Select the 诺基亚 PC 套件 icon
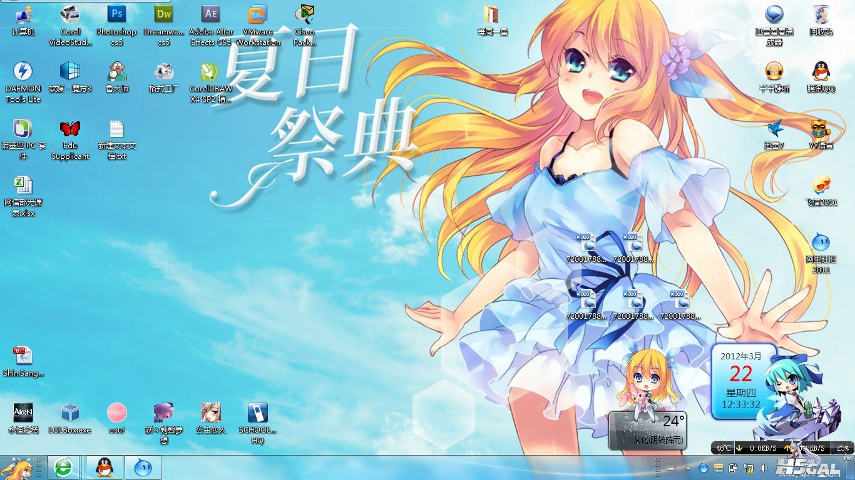The height and width of the screenshot is (480, 855). (23, 140)
